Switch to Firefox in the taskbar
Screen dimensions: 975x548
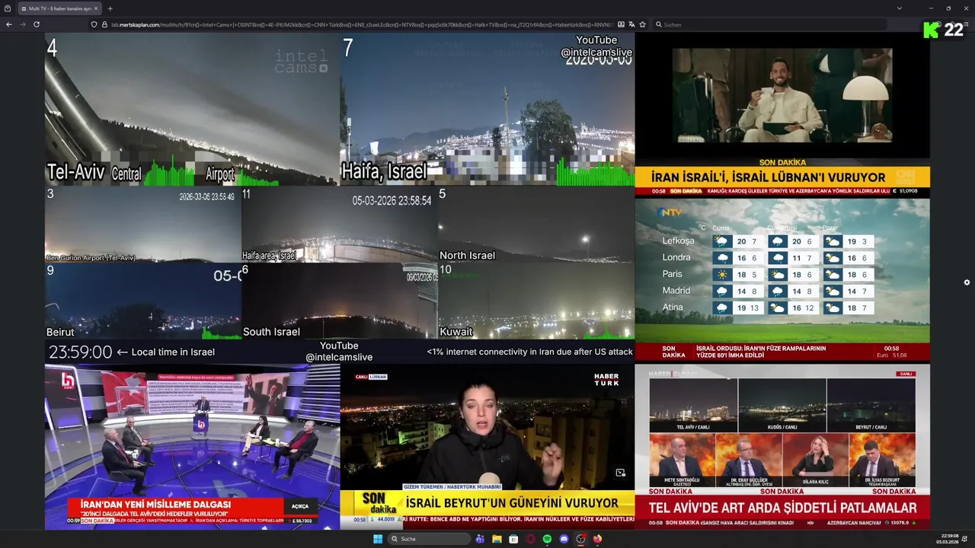[597, 539]
